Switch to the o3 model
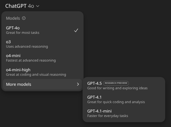171x127 pixels. coord(42,44)
